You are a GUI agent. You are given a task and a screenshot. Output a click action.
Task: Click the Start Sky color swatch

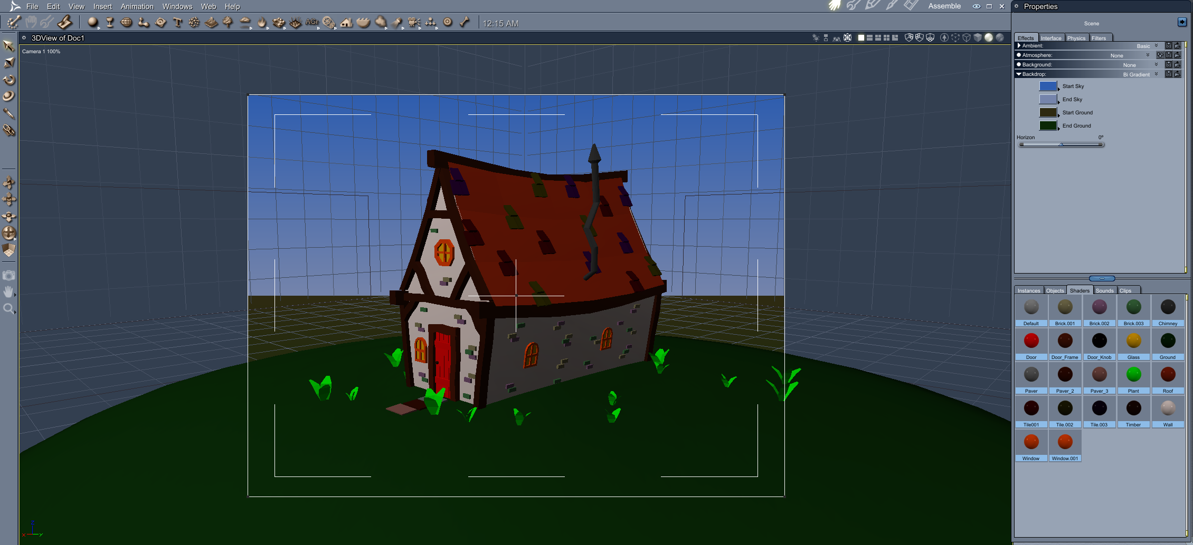[x=1048, y=86]
